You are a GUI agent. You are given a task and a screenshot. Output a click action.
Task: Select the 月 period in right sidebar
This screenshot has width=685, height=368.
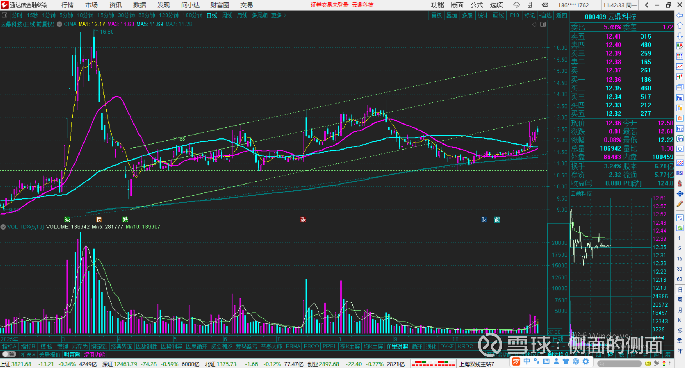pos(680,310)
